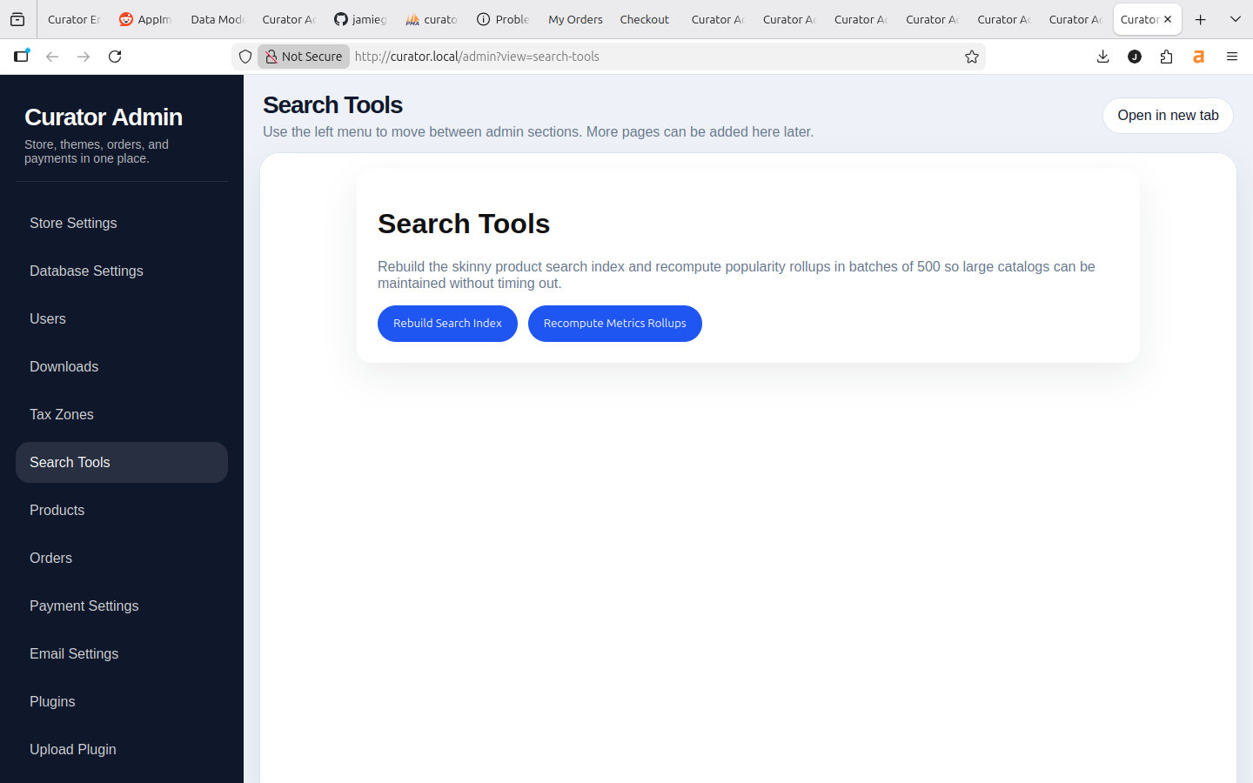Click the browser forward arrow
Viewport: 1253px width, 783px height.
[84, 57]
